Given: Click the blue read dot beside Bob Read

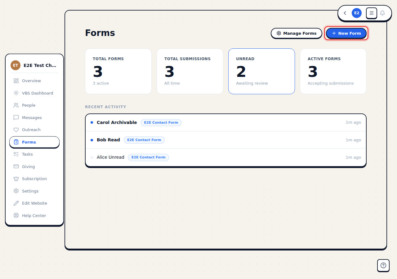Looking at the screenshot, I should pos(91,140).
